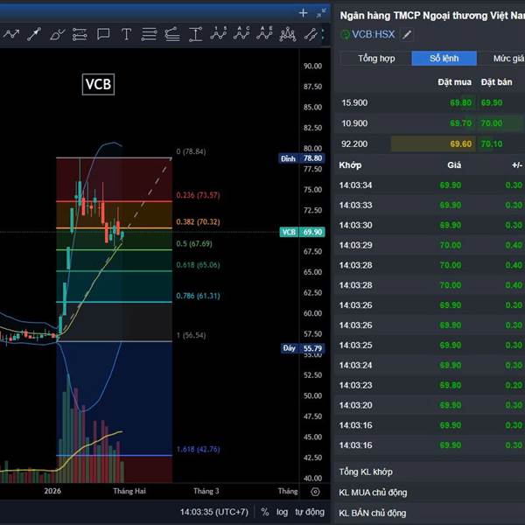Select the price range measure tool
Screen dimensions: 525x525
tap(195, 34)
